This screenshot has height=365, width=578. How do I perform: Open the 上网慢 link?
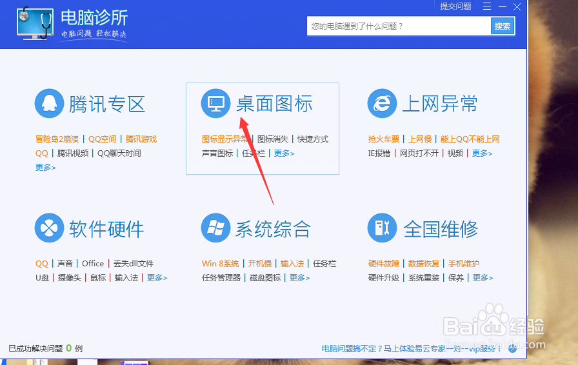(420, 139)
